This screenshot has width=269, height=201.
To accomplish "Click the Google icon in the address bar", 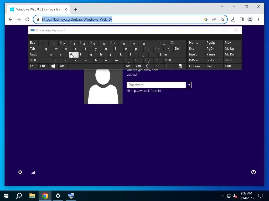I will (206, 19).
